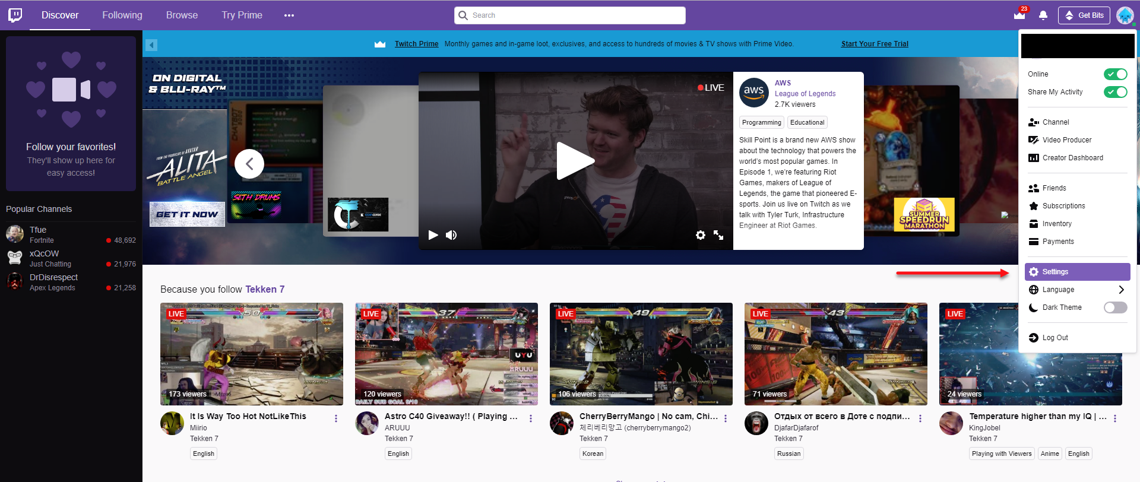Click the Miirio channel avatar

pyautogui.click(x=172, y=423)
